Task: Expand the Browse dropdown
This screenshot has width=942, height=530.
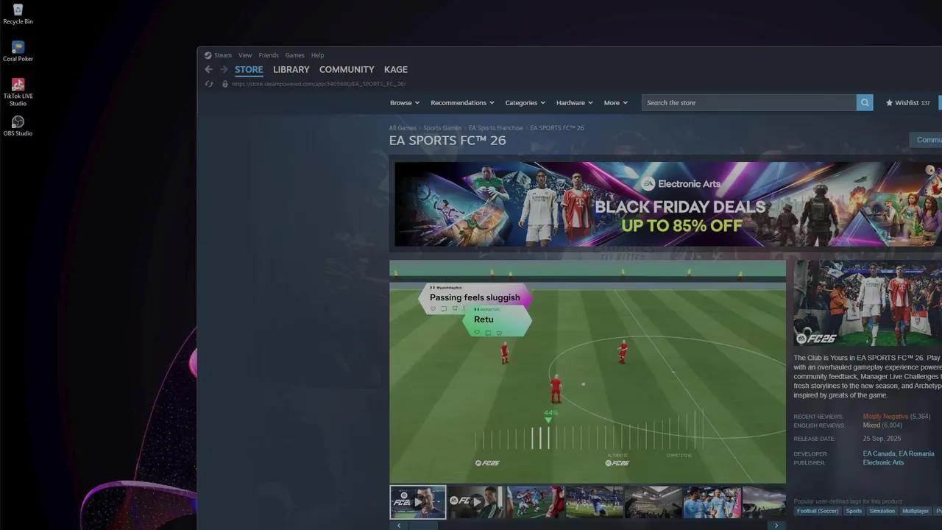Action: pos(405,103)
